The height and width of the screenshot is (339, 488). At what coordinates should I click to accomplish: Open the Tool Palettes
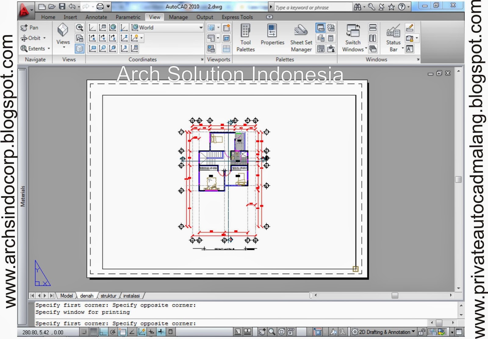[246, 38]
